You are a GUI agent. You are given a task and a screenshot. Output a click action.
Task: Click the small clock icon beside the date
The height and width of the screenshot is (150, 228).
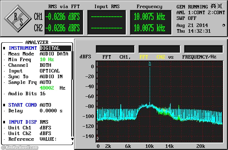point(223,25)
